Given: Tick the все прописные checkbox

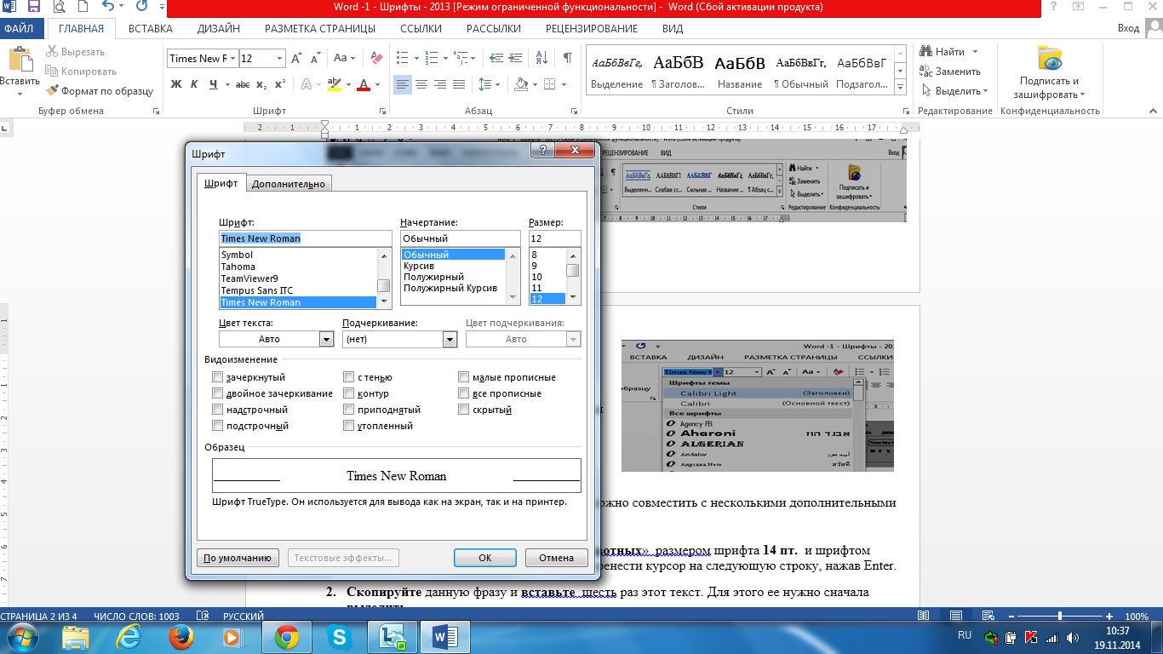Looking at the screenshot, I should [x=464, y=393].
